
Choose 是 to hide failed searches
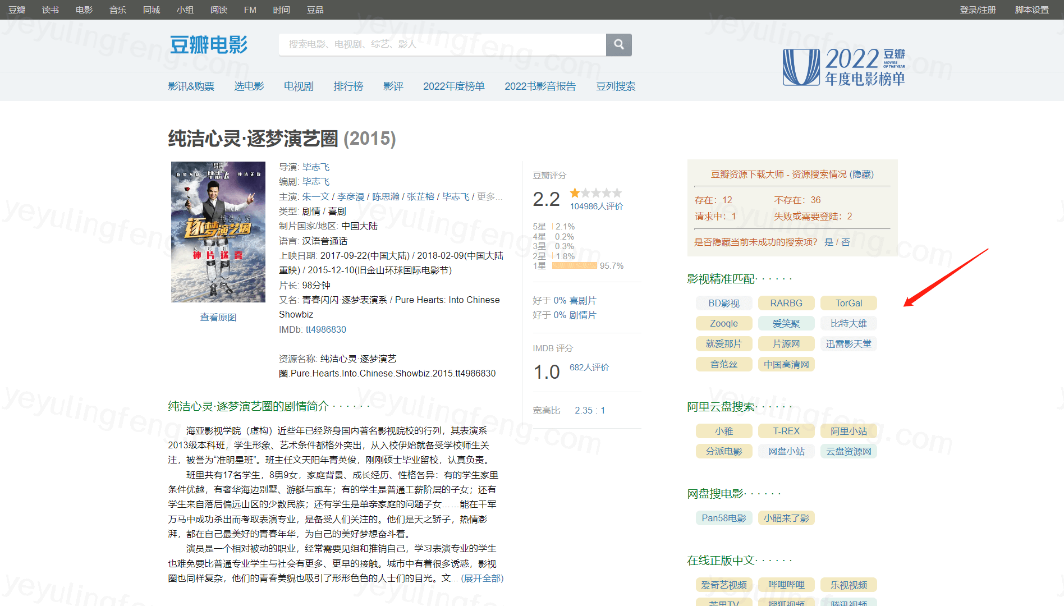coord(828,242)
